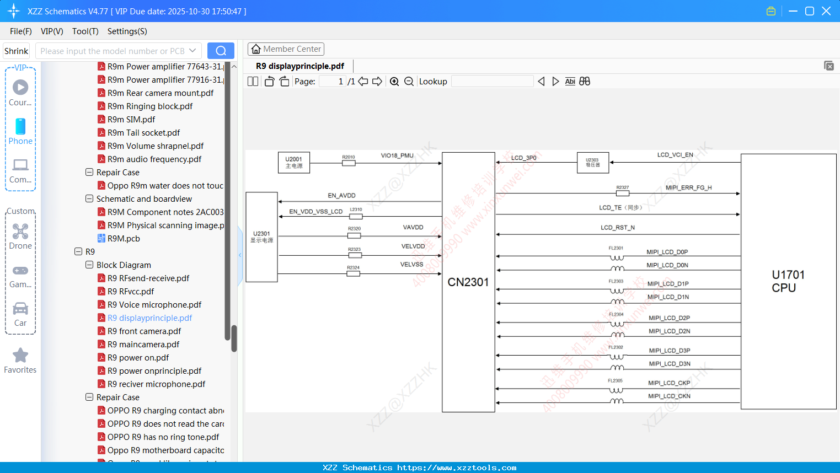Collapse the Block Diagram folder
840x473 pixels.
pos(89,265)
